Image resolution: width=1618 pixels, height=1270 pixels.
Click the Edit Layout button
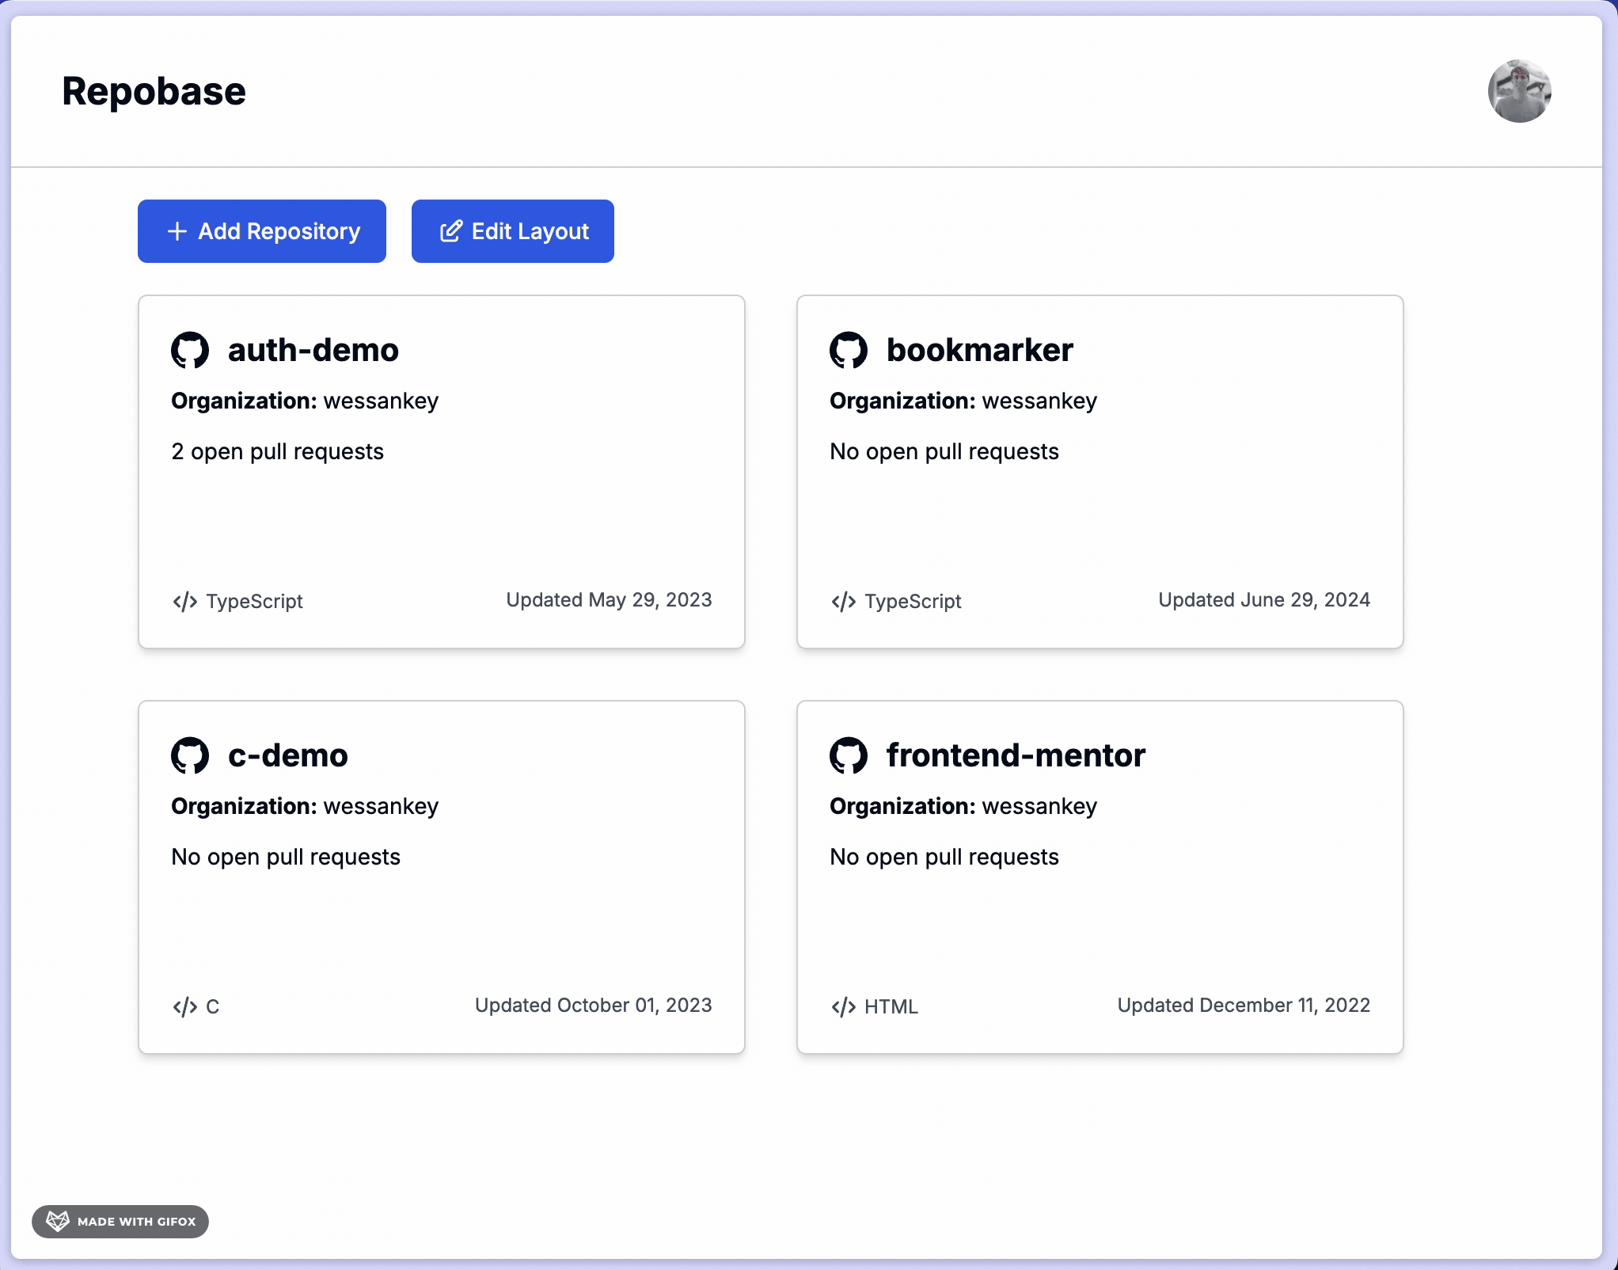point(513,231)
